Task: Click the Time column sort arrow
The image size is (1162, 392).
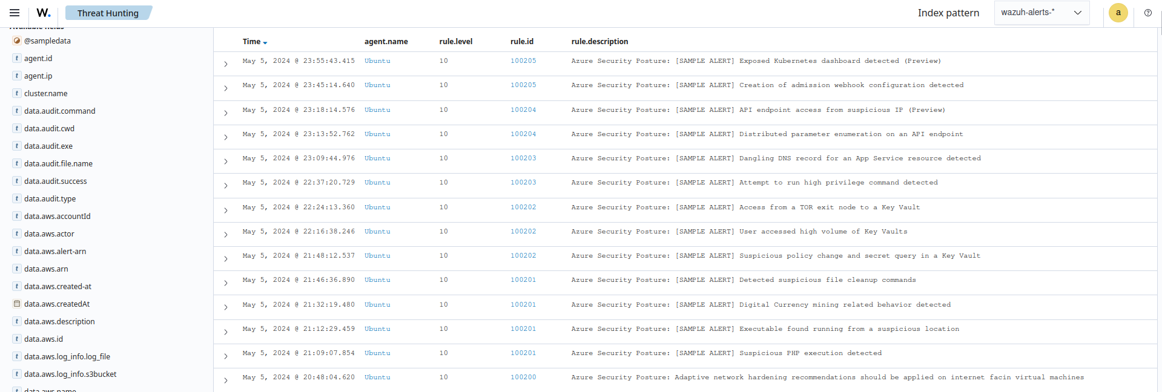Action: click(x=265, y=42)
